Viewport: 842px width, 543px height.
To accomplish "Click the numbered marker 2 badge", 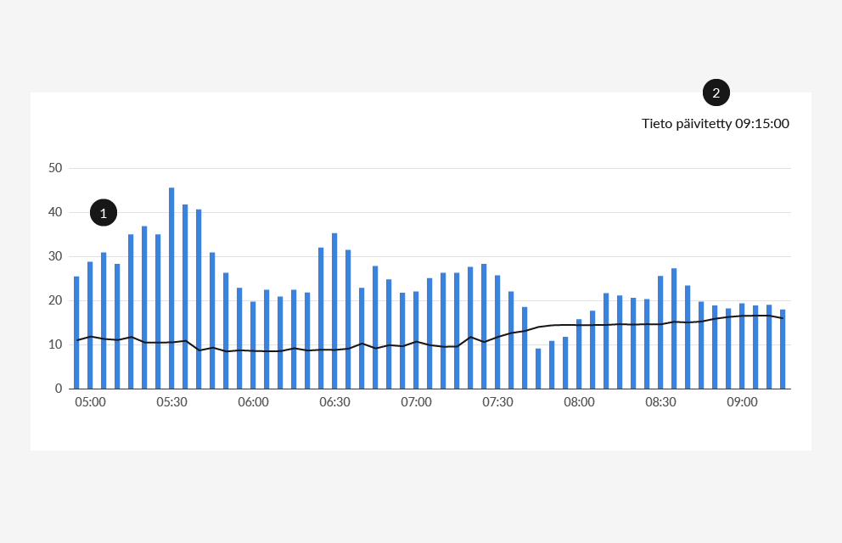I will pos(716,92).
